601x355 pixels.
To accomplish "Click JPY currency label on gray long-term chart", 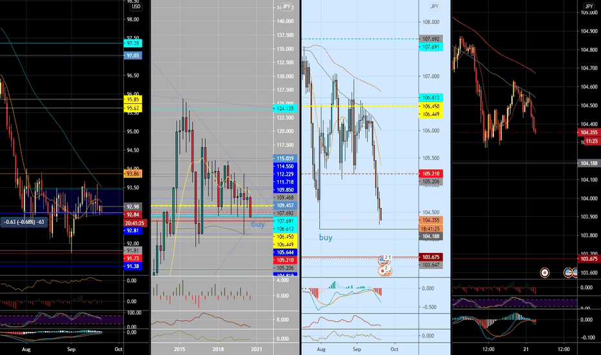I will point(286,6).
